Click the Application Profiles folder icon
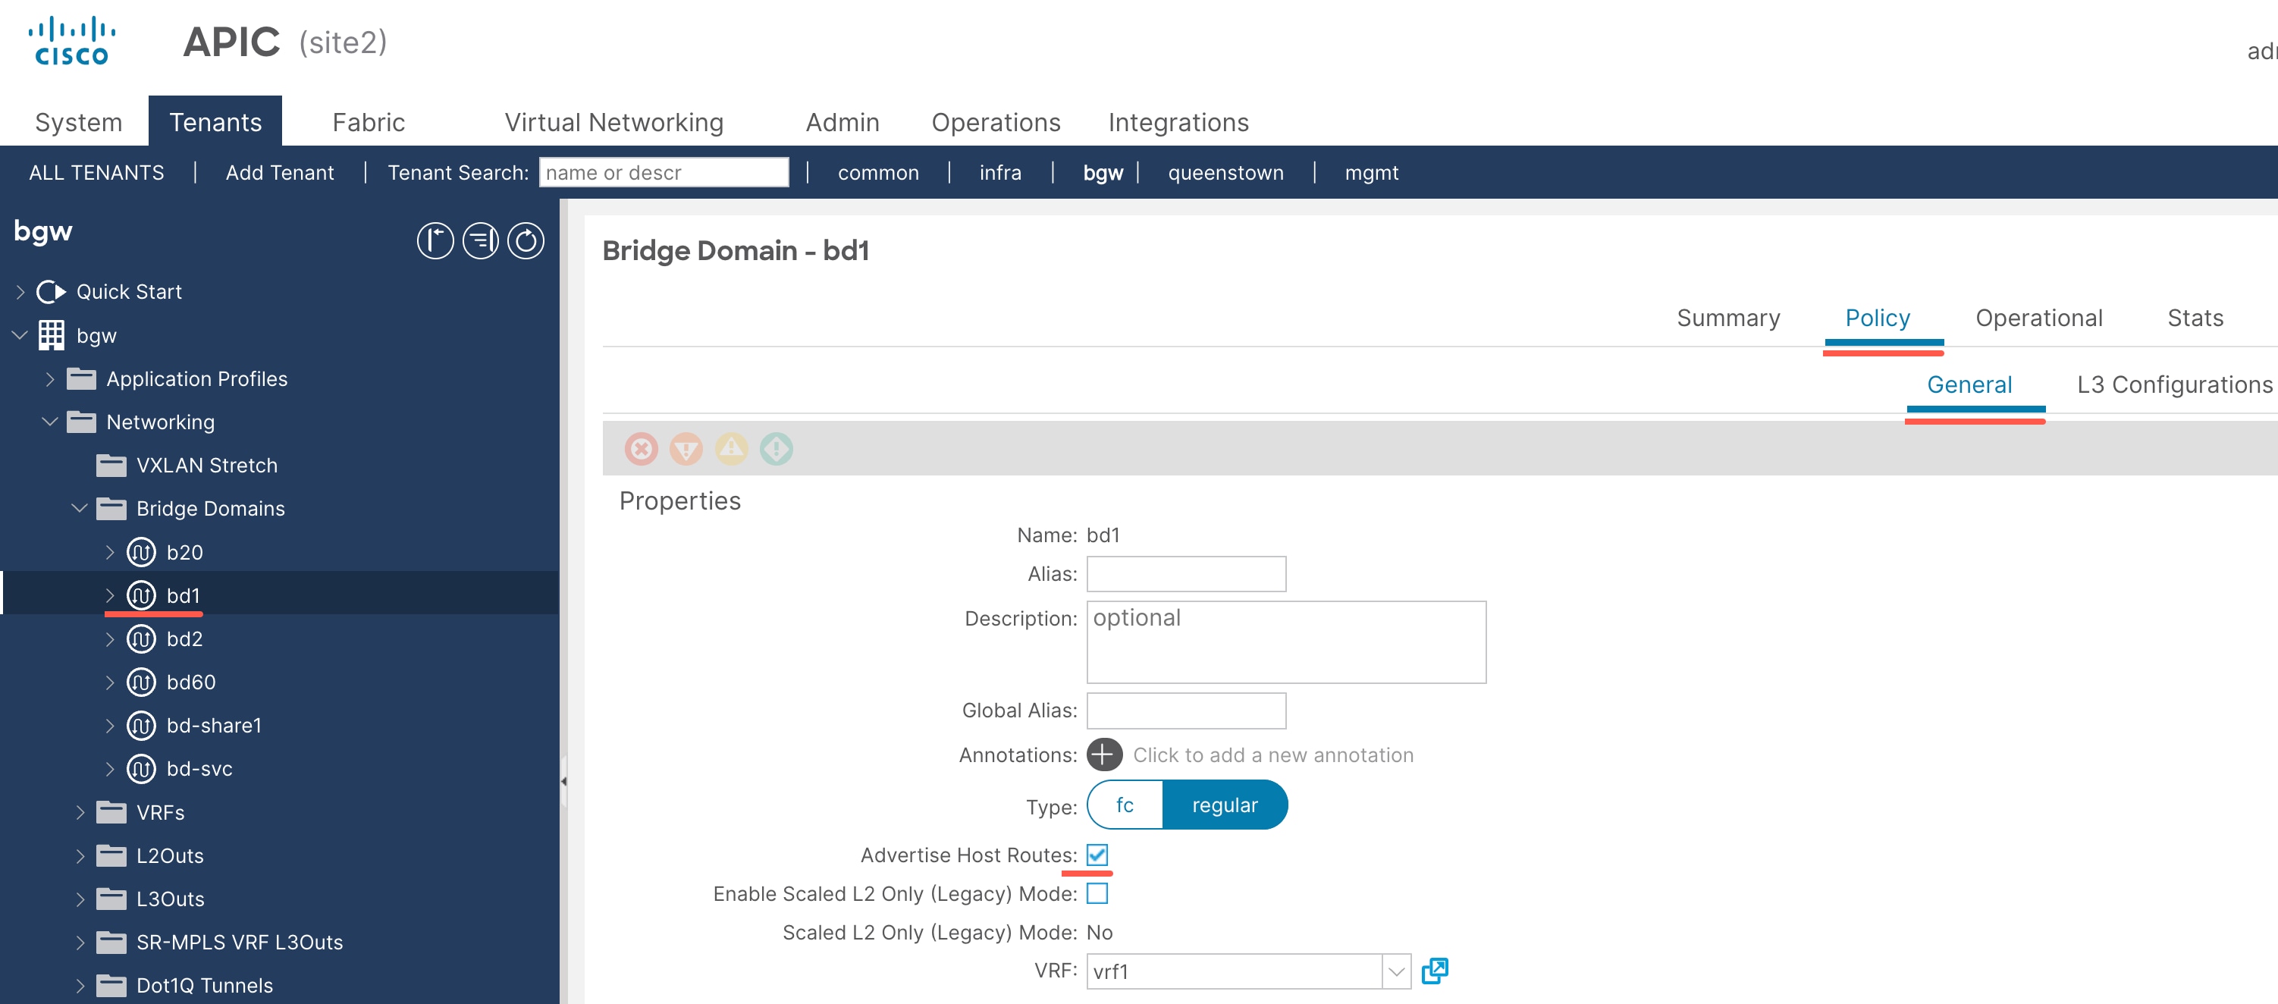The image size is (2278, 1004). (x=81, y=378)
